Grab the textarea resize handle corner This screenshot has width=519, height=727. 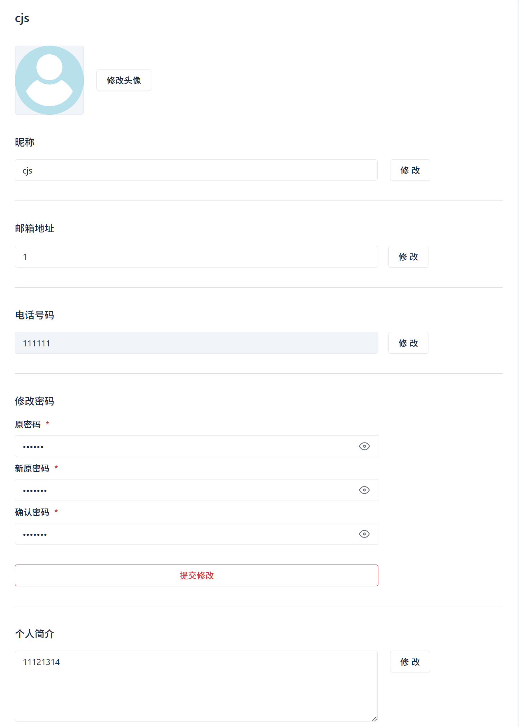point(374,719)
